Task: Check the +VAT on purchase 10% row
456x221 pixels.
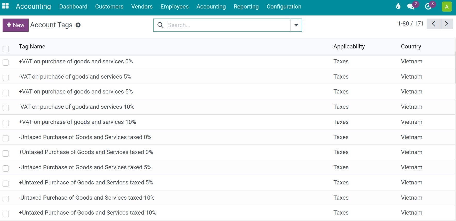Action: (6, 123)
